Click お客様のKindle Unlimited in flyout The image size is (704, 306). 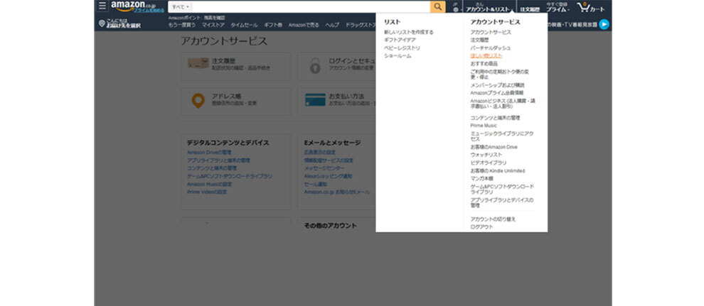[498, 170]
